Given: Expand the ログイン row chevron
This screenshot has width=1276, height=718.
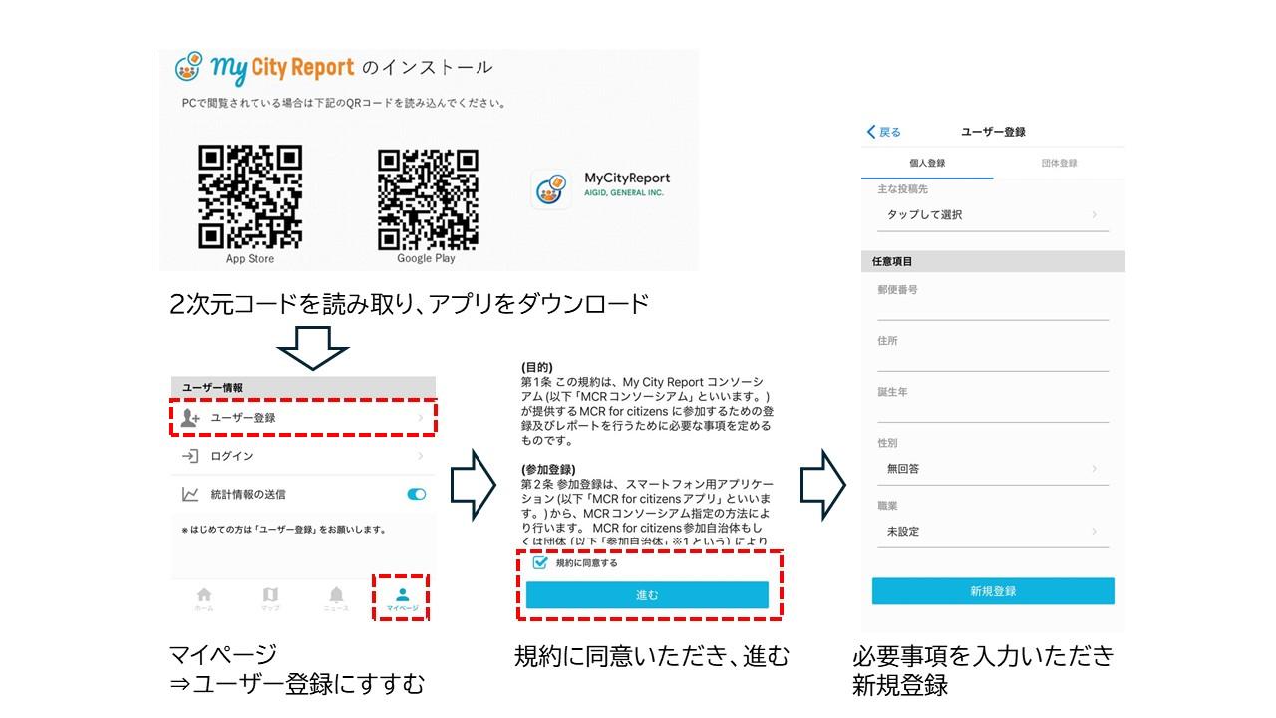Looking at the screenshot, I should pyautogui.click(x=421, y=456).
